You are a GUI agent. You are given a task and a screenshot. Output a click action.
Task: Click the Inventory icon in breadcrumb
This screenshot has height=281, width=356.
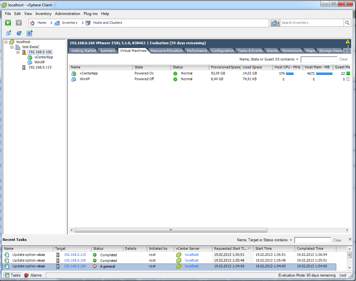click(x=57, y=23)
